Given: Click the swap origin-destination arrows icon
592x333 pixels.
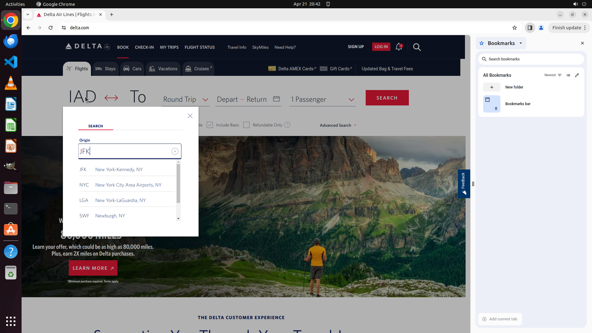Looking at the screenshot, I should click(x=111, y=98).
